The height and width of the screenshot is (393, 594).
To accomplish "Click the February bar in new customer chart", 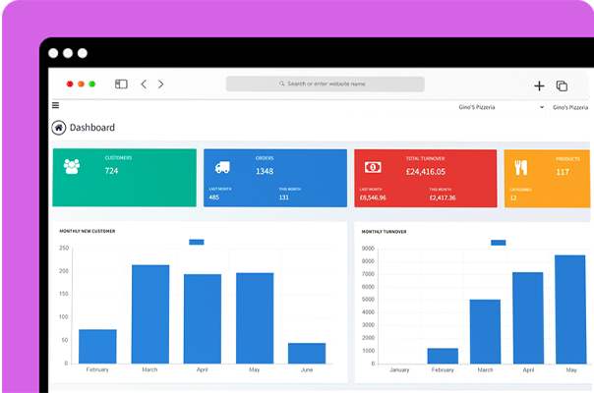I will (97, 347).
